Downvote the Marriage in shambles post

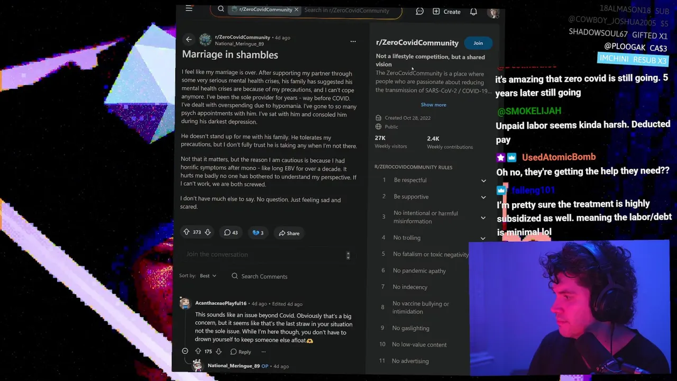coord(207,232)
